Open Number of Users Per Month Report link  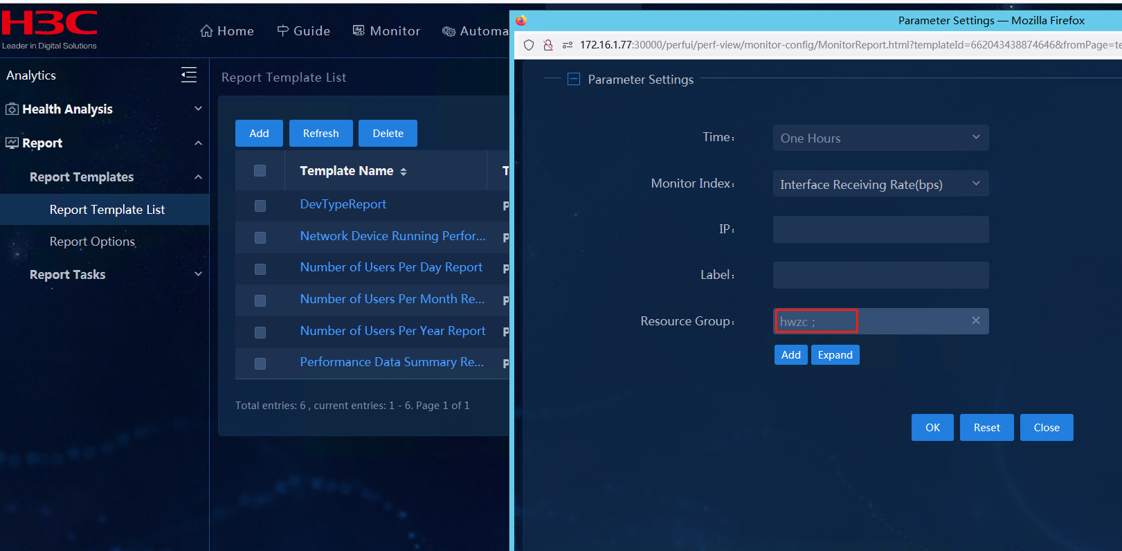pyautogui.click(x=392, y=299)
